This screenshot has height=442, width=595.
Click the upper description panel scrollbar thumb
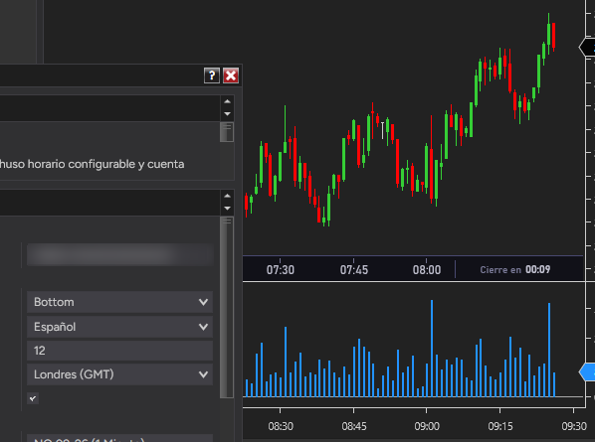pos(227,132)
